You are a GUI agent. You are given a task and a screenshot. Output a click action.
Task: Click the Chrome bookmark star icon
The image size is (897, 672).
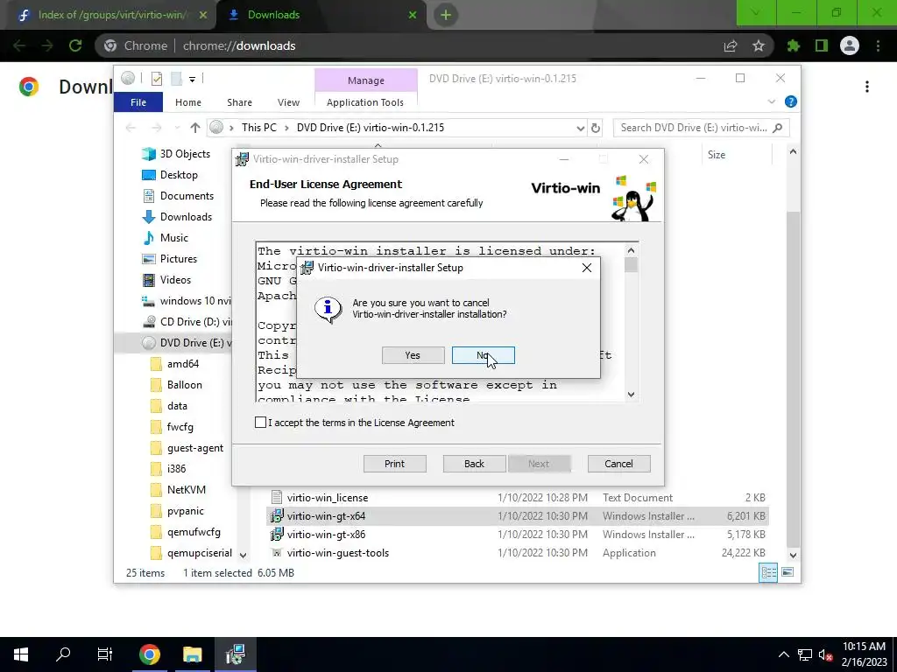coord(759,45)
